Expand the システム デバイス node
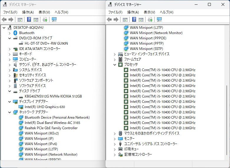The height and width of the screenshot is (168, 230). click(x=9, y=70)
